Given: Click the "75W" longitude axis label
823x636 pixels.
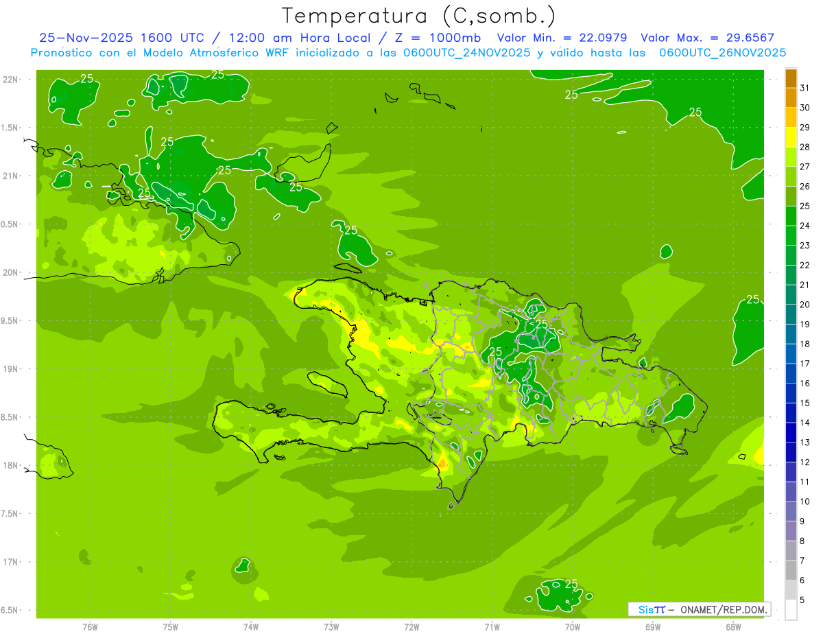Looking at the screenshot, I should coord(171,627).
